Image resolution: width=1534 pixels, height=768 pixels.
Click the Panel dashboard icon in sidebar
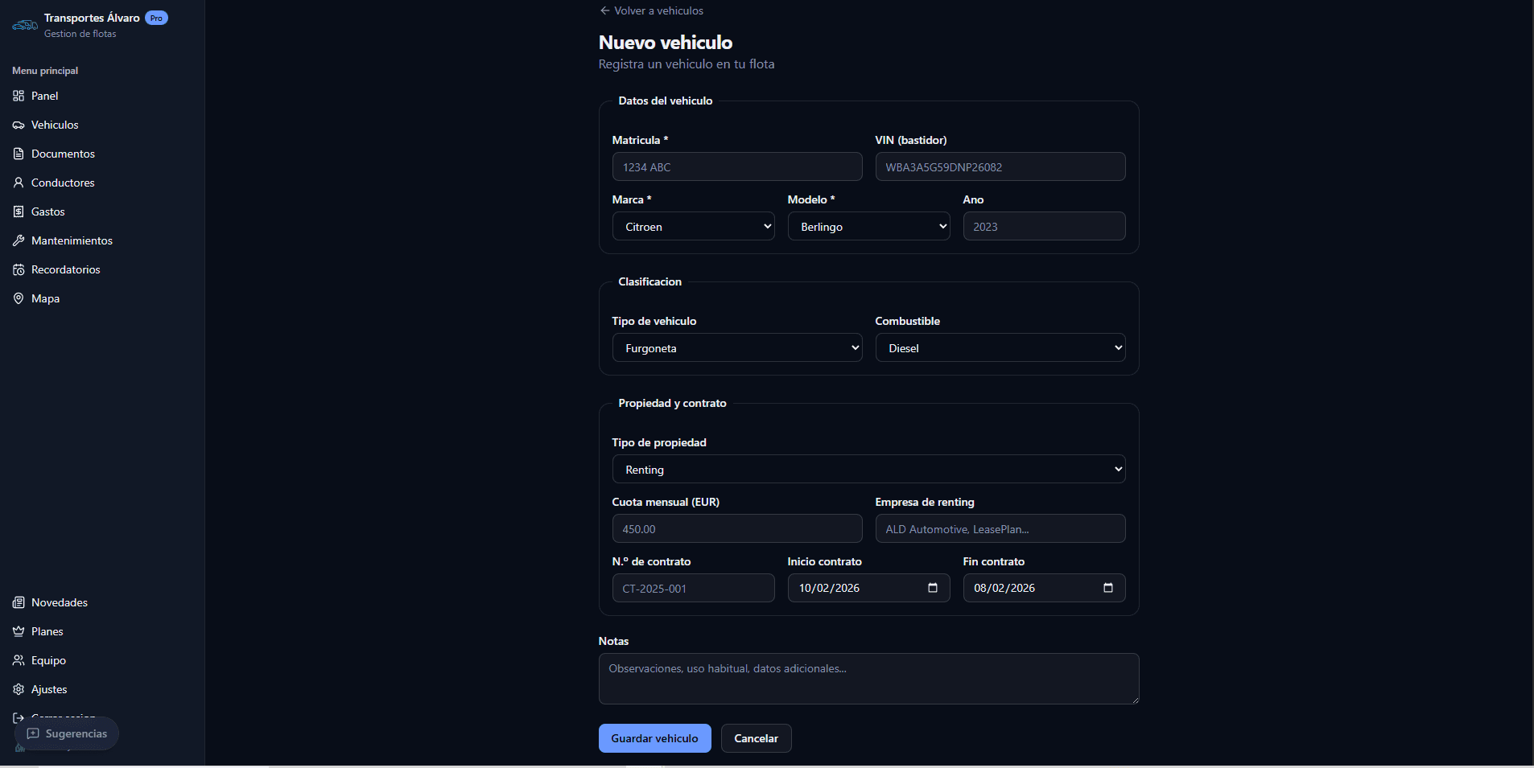pos(19,96)
